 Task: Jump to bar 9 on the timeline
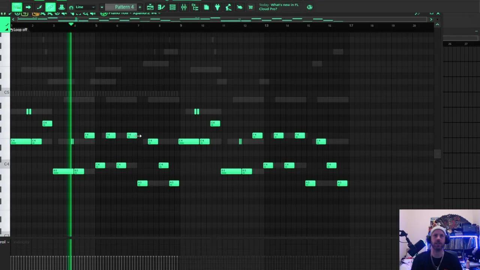point(181,25)
